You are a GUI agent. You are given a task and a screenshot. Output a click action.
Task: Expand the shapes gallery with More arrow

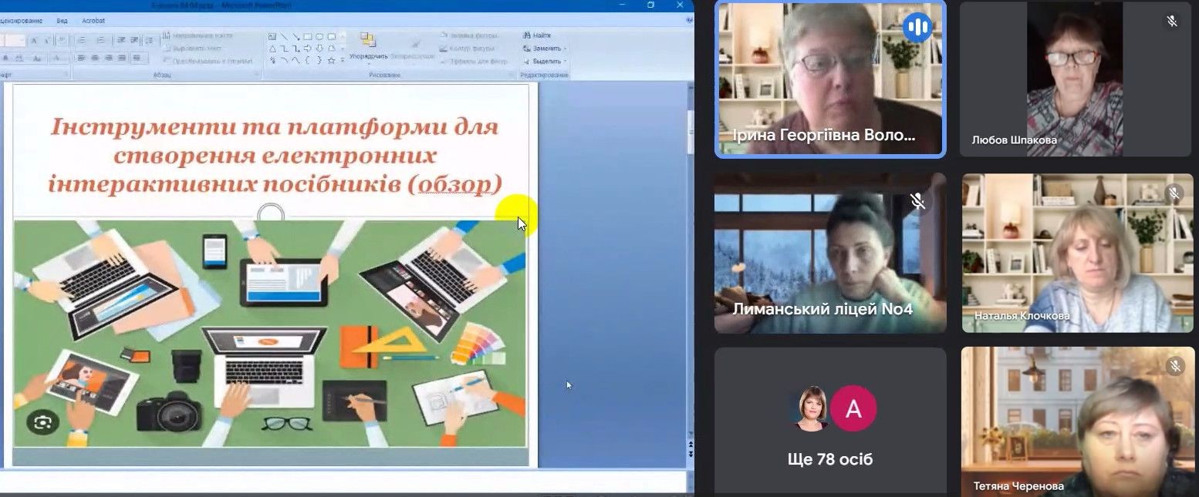pyautogui.click(x=343, y=60)
